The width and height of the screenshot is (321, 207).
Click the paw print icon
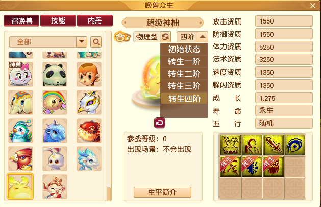coord(122,37)
